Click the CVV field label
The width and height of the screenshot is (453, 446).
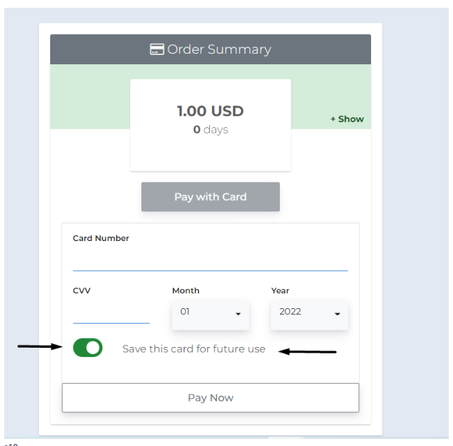point(82,291)
